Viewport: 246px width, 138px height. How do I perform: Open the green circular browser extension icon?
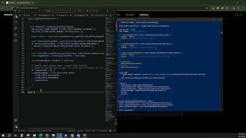click(x=218, y=8)
